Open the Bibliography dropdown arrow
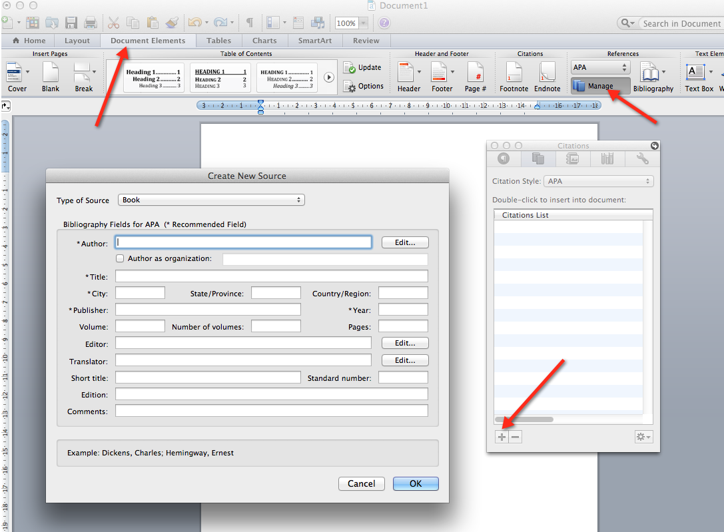Screen dimensions: 724x532 663,72
